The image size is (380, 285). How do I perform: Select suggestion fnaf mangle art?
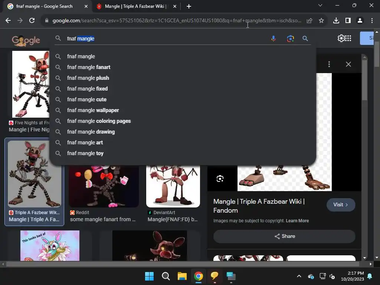[183, 142]
